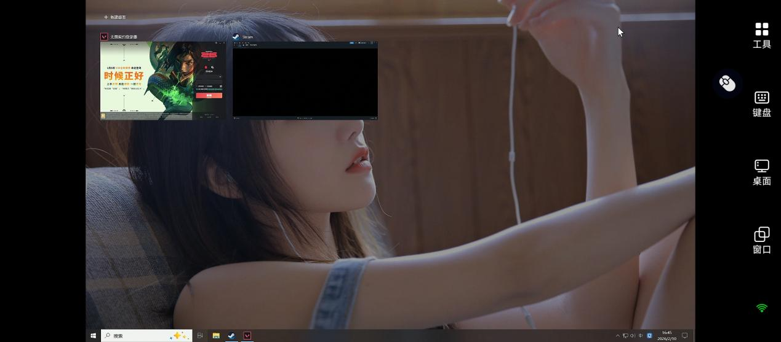The image size is (781, 342).
Task: Open the notification action center
Action: coord(684,336)
